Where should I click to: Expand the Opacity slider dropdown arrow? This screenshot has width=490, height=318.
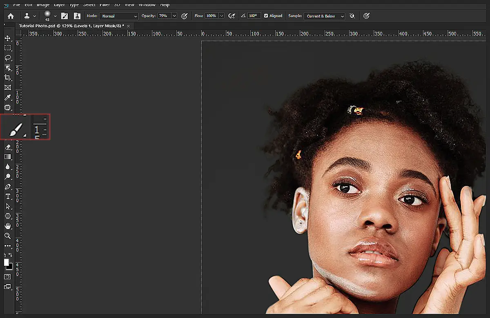(174, 16)
